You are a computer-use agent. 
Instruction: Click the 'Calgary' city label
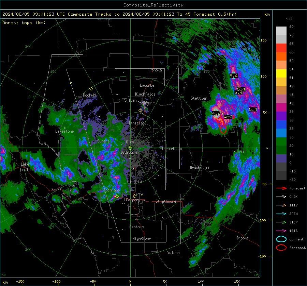coord(133,200)
